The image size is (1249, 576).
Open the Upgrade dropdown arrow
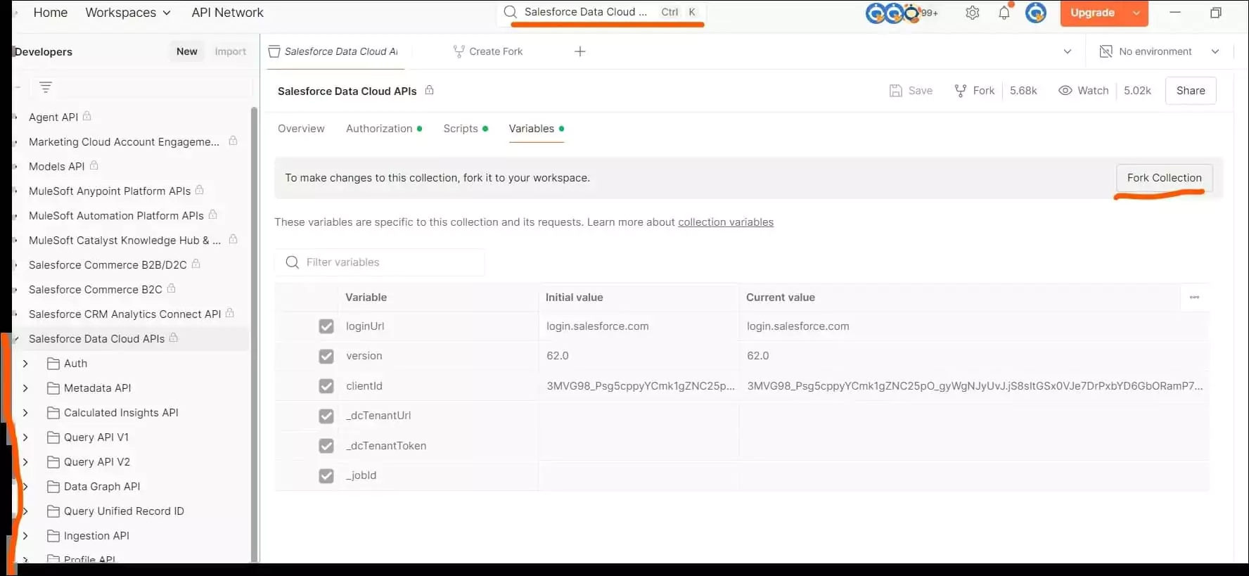point(1136,13)
